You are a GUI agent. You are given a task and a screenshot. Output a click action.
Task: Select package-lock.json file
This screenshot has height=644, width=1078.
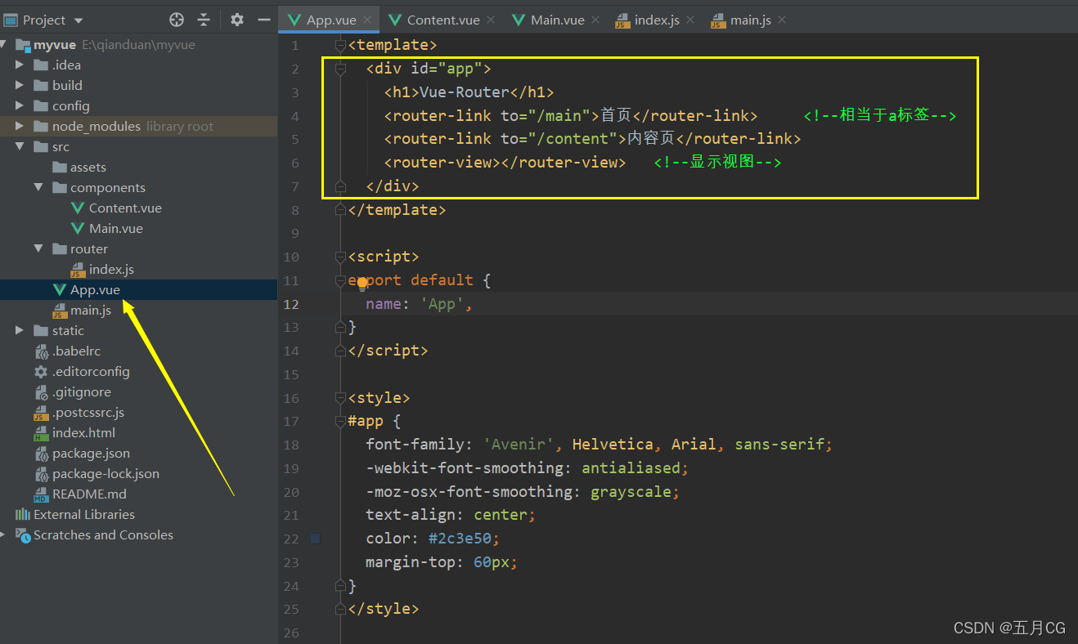[106, 474]
